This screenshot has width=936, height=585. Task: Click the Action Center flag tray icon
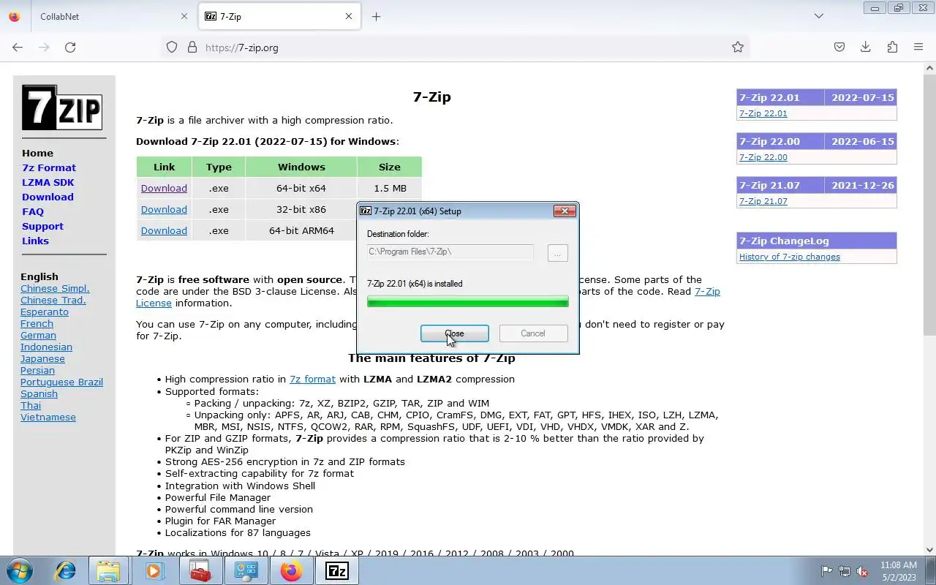[x=826, y=571]
